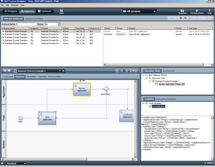This screenshot has width=215, height=167.
Task: Select task 'Step: Review application'
Action: point(158,34)
